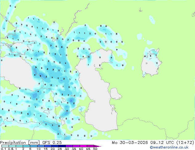Viewport: 195px width, 150px height.
Task: Click the '40' legend scale label
Action: pos(81,149)
